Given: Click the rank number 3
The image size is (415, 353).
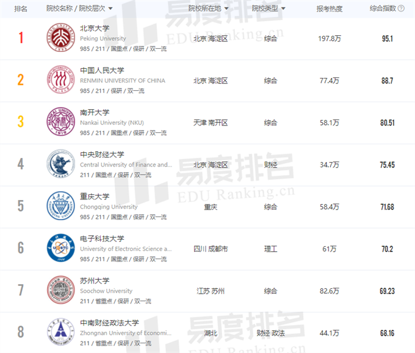Looking at the screenshot, I should [x=21, y=122].
